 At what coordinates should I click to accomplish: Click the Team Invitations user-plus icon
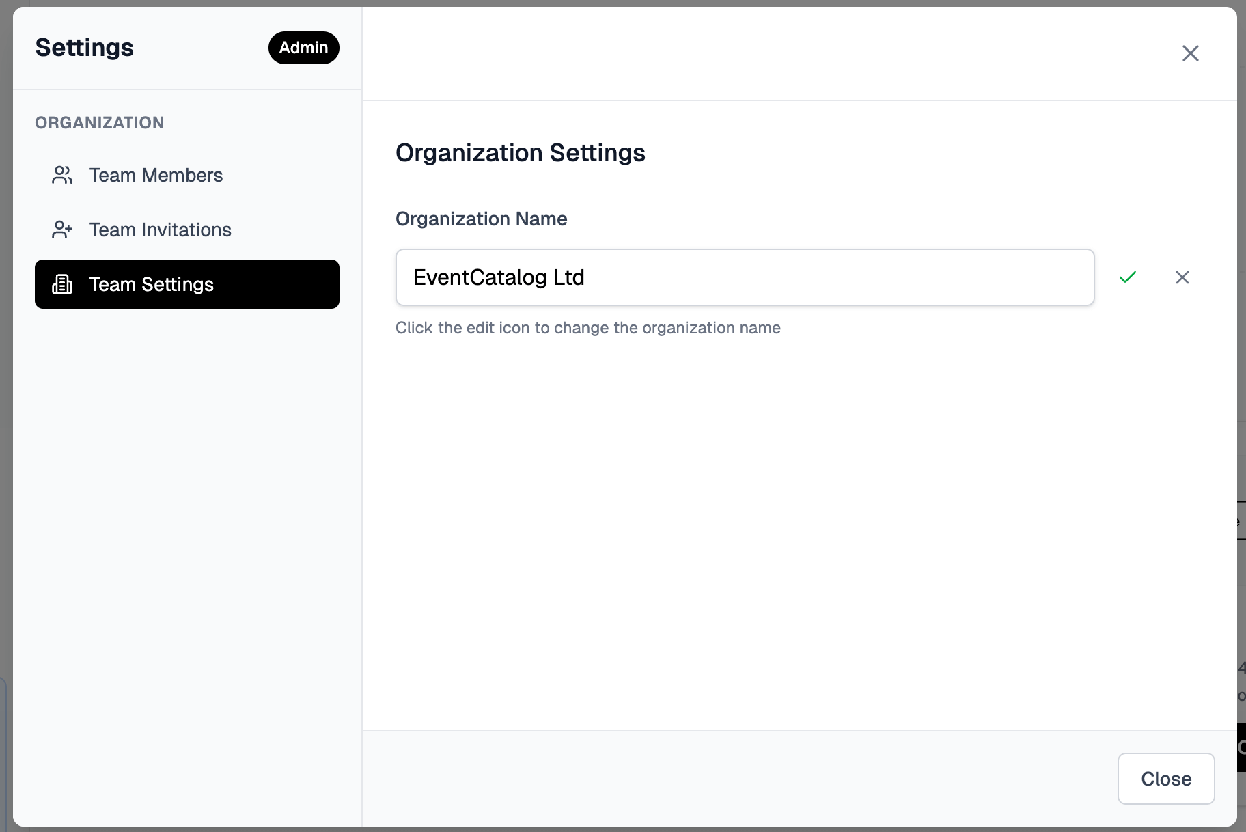62,230
